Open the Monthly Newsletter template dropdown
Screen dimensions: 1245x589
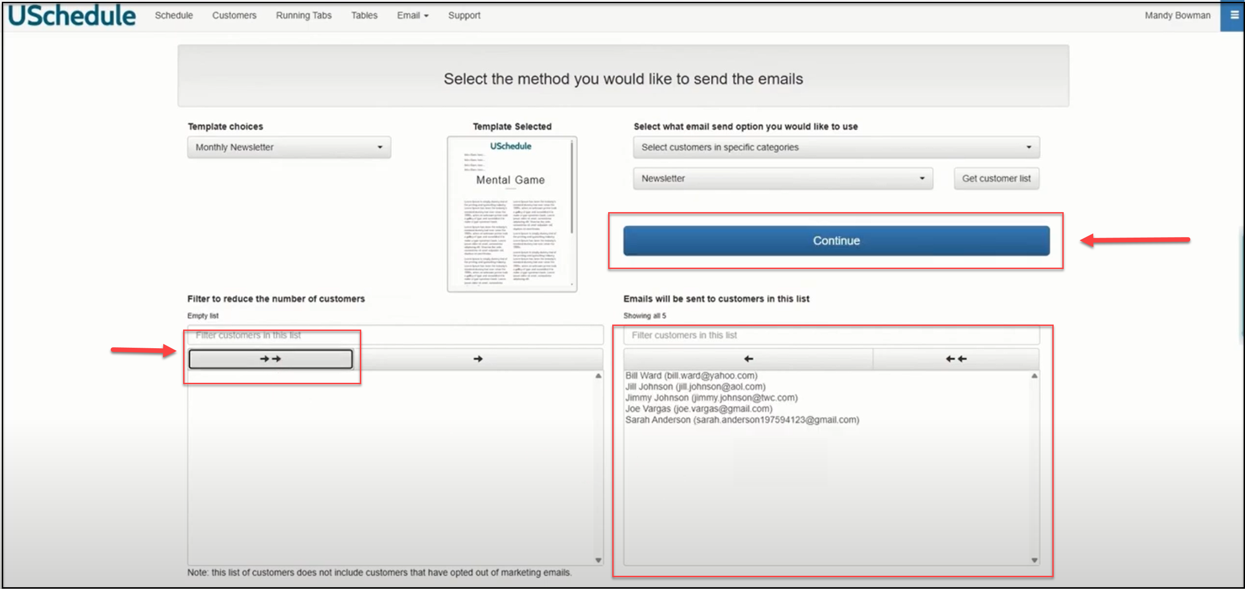[x=288, y=147]
